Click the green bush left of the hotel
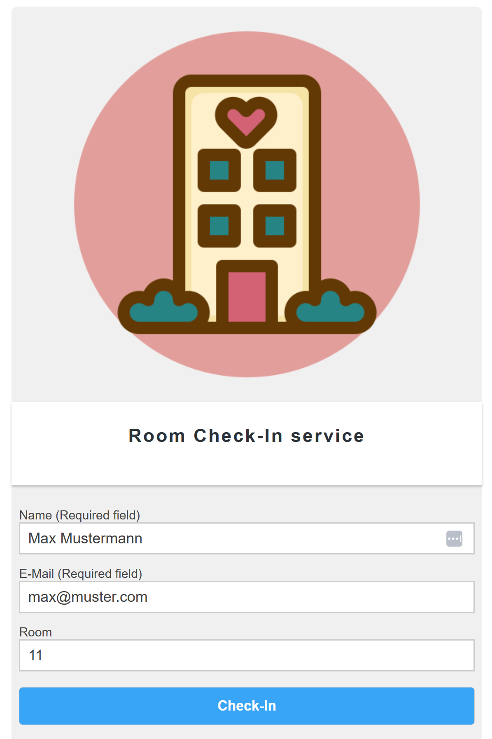 coord(163,309)
